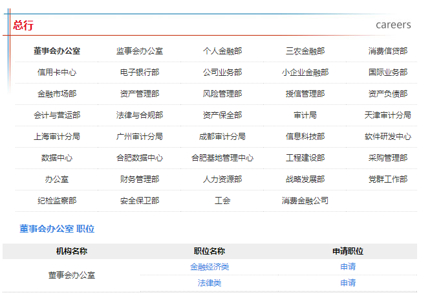Click the 金融市场部 department link
Viewport: 430px width, 298px height.
57,93
